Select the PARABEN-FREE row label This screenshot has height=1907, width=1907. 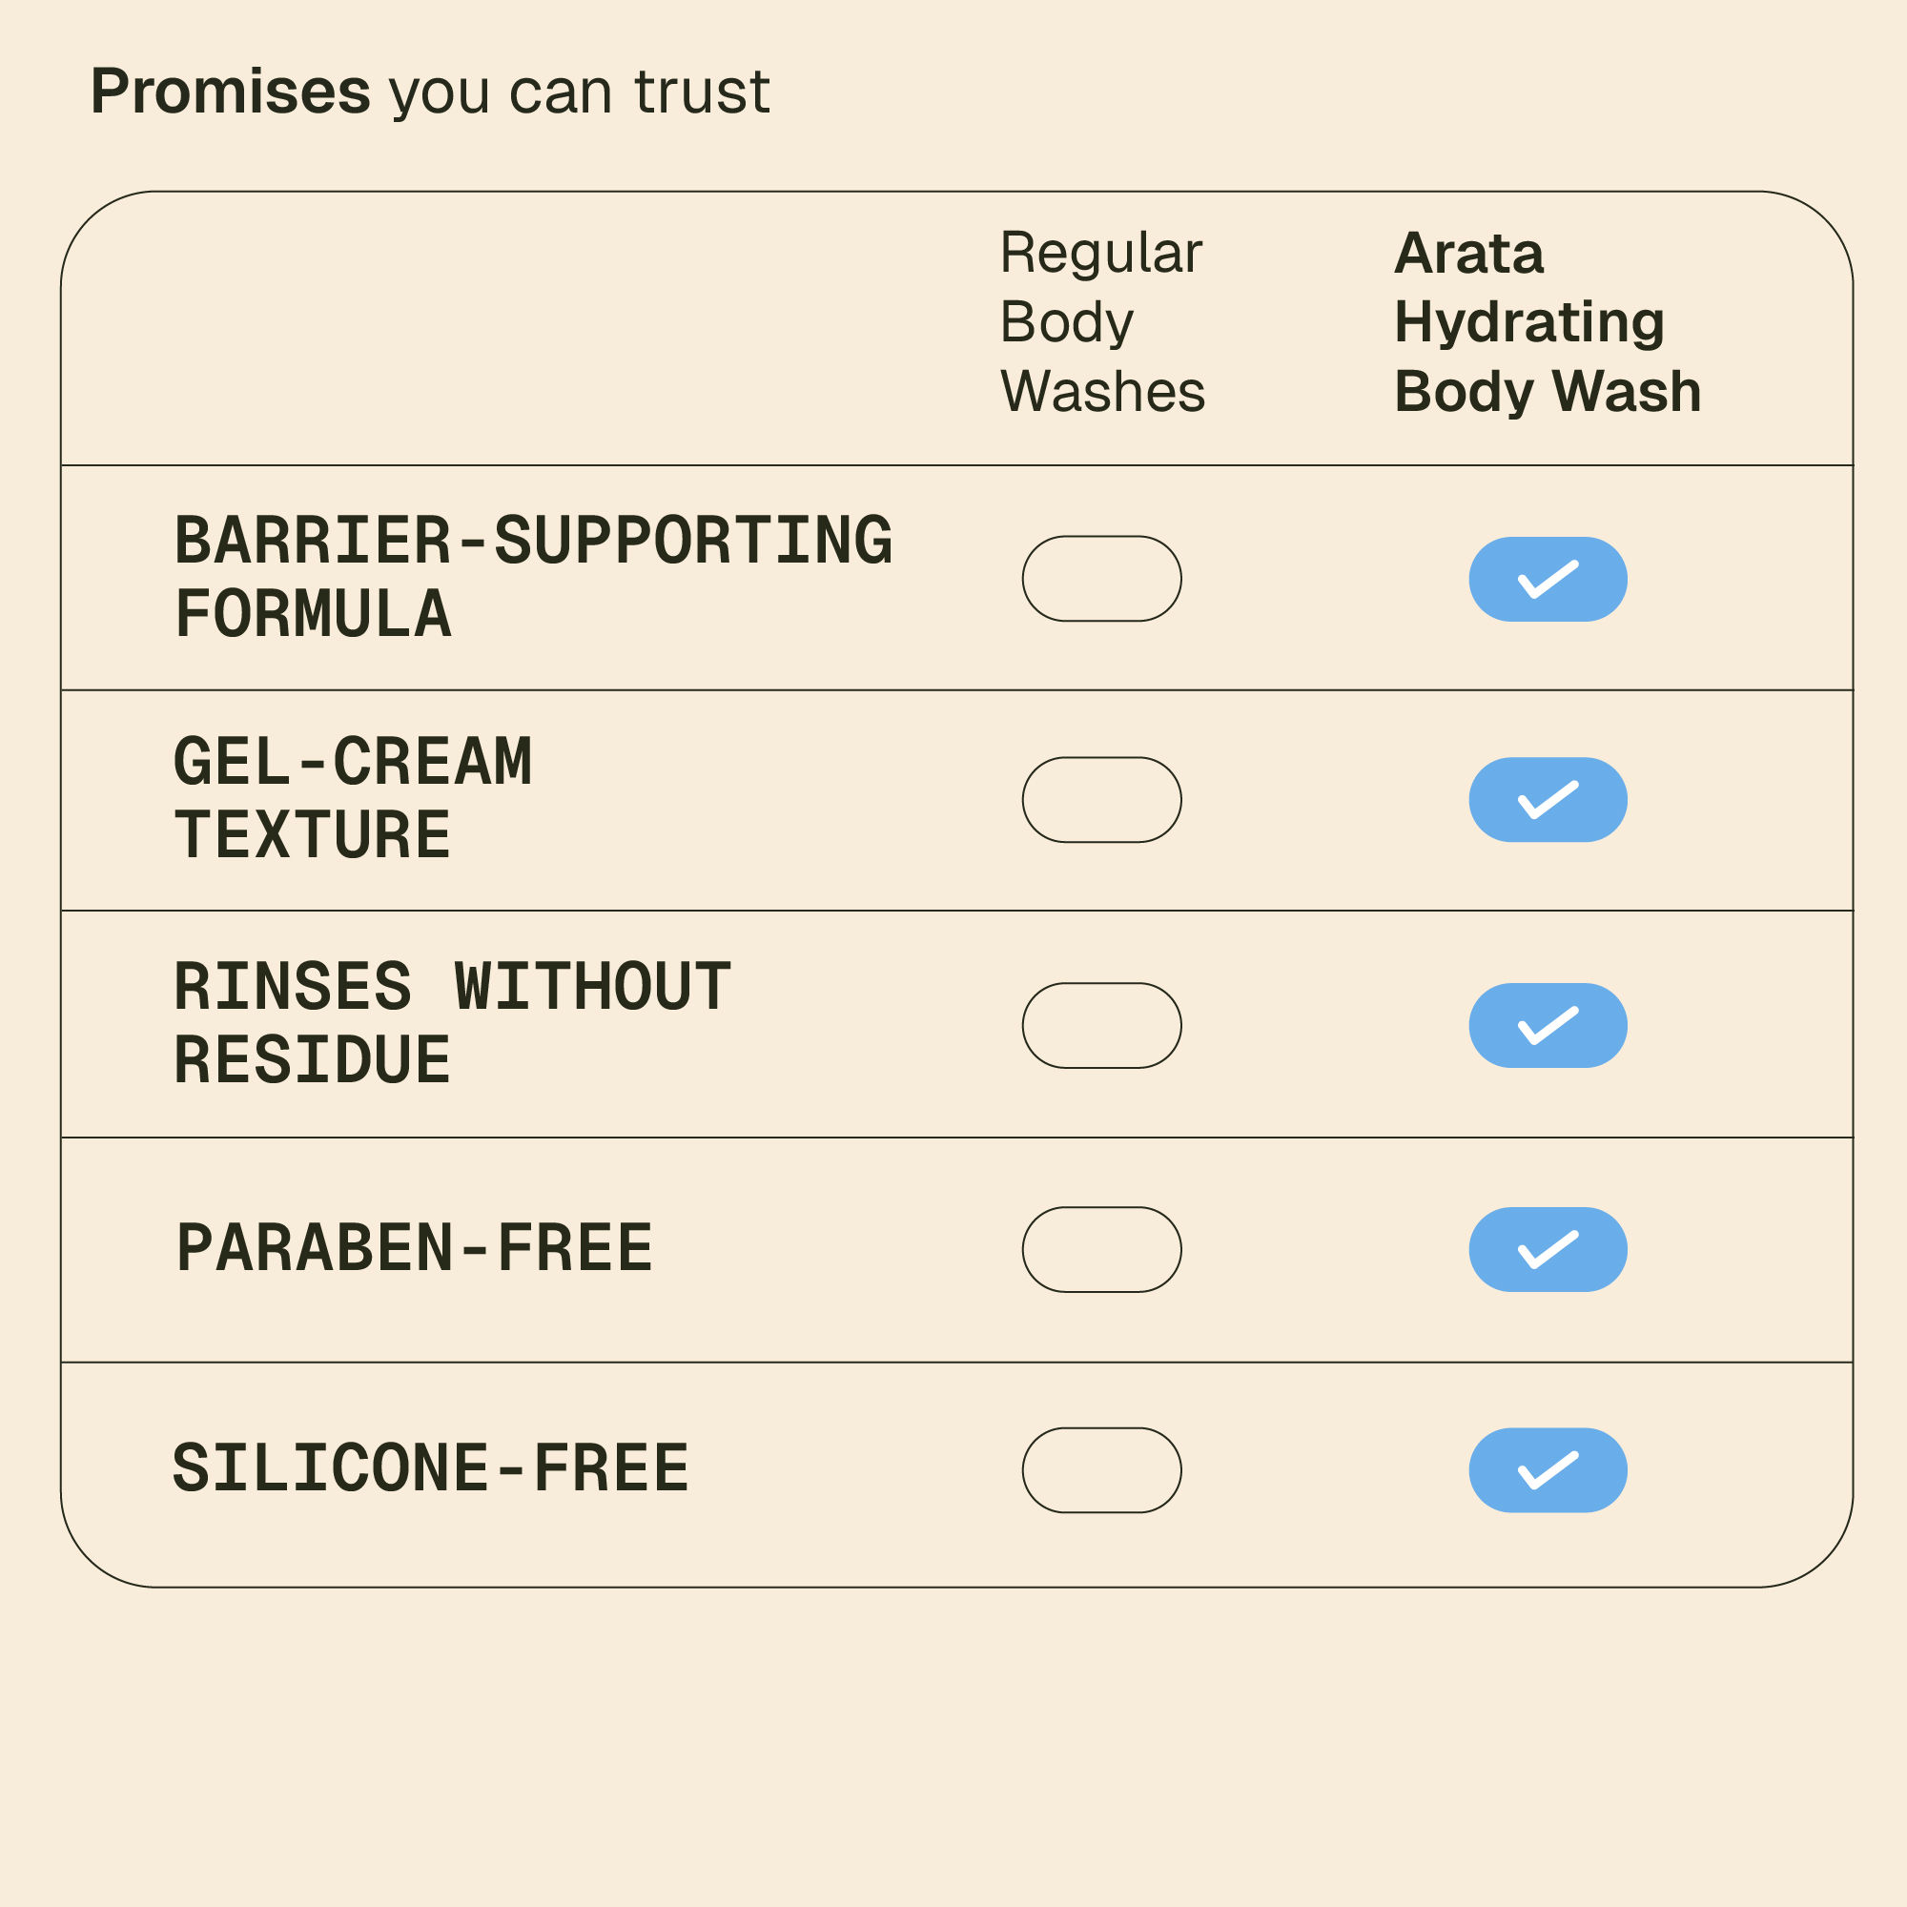pyautogui.click(x=415, y=1249)
